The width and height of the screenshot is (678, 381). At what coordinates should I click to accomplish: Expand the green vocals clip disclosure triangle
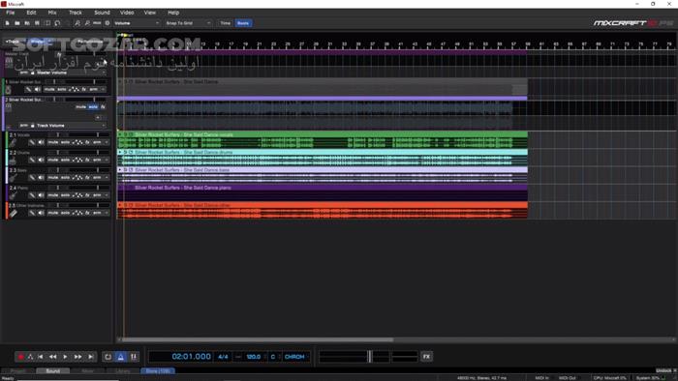pos(120,134)
